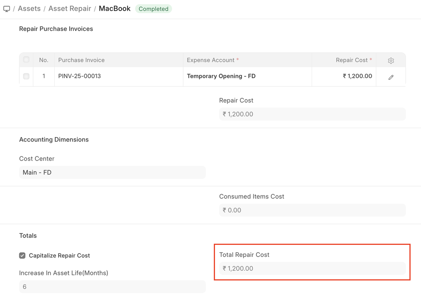
Task: Edit row 1 using the pencil icon
Action: tap(391, 77)
